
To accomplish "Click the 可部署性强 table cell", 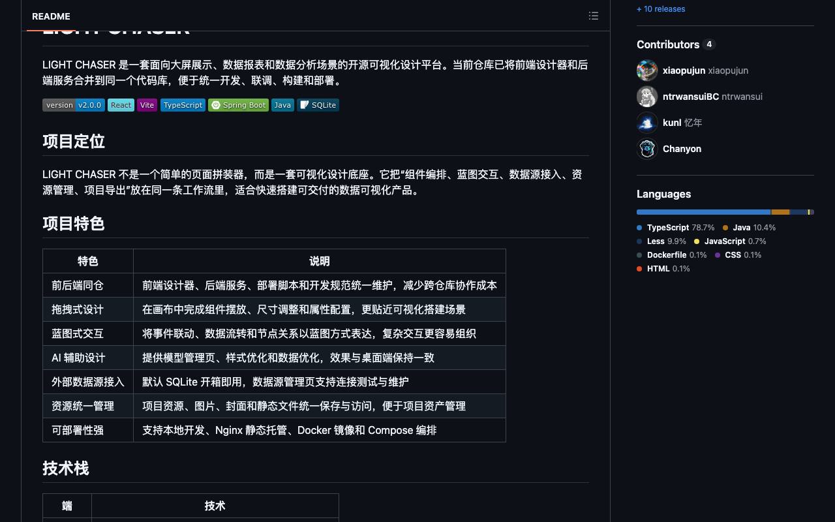I will coord(88,430).
